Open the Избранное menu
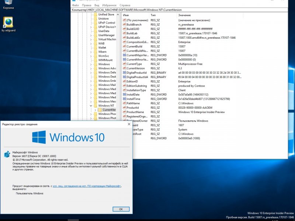This screenshot has height=221, width=295. (109, 5)
